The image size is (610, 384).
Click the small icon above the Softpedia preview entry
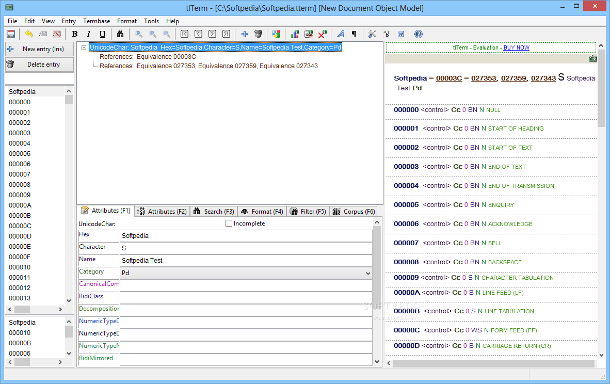pyautogui.click(x=592, y=58)
